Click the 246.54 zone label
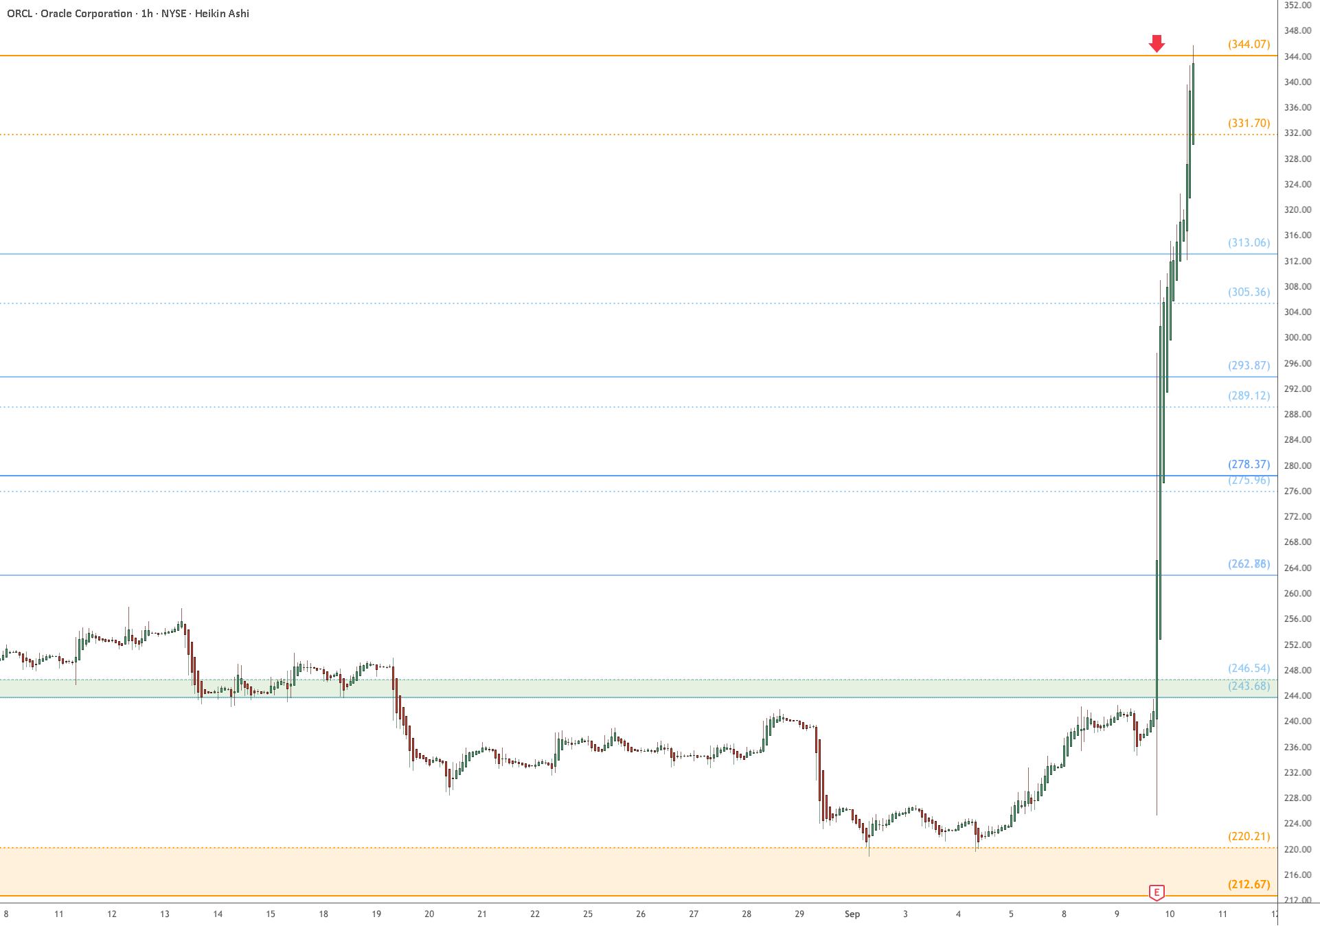The image size is (1320, 926). click(1249, 668)
